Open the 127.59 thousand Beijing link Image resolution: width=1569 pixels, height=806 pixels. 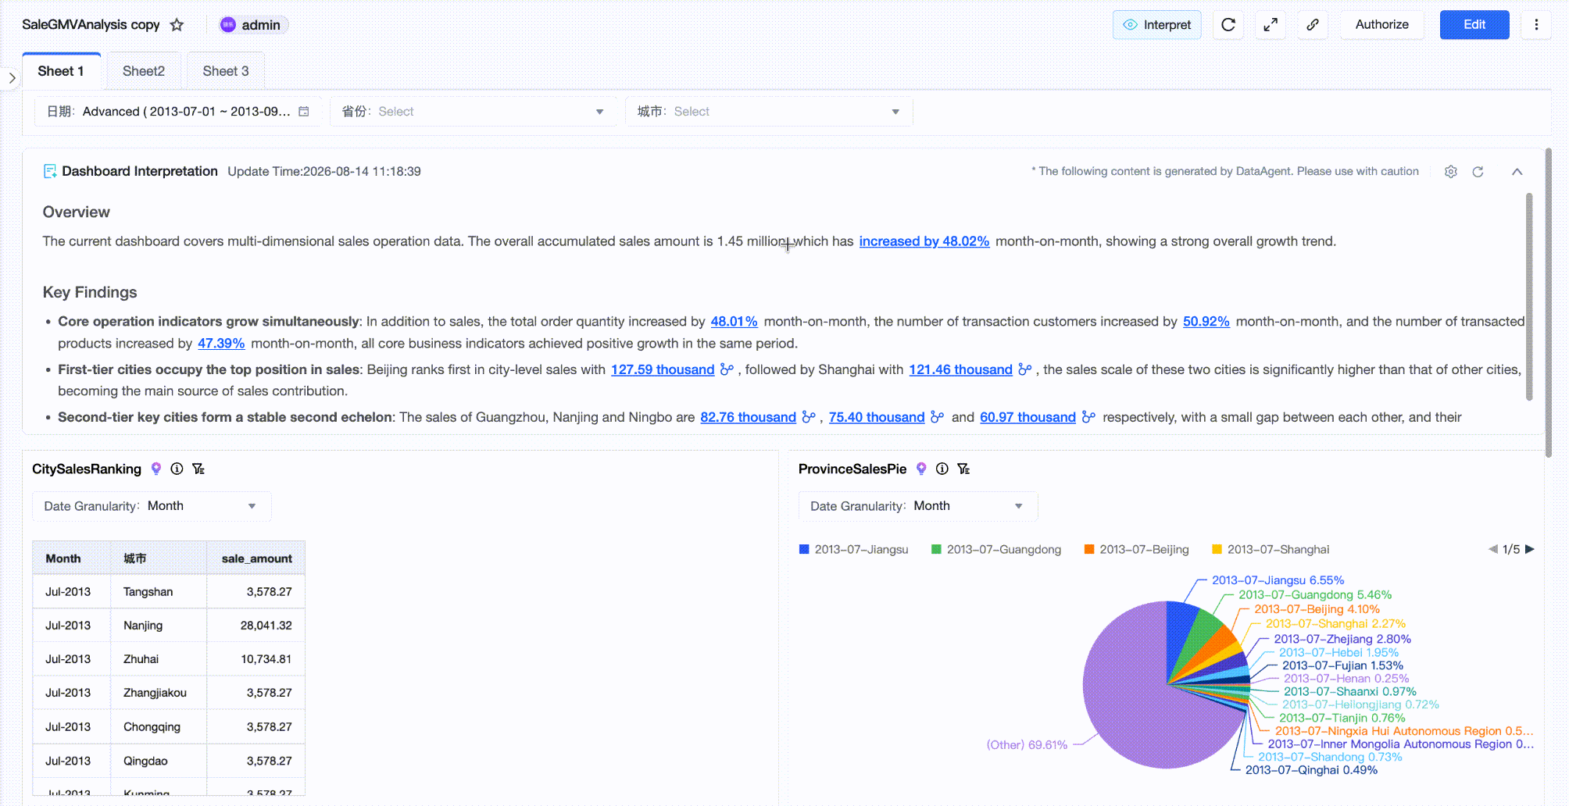point(663,369)
